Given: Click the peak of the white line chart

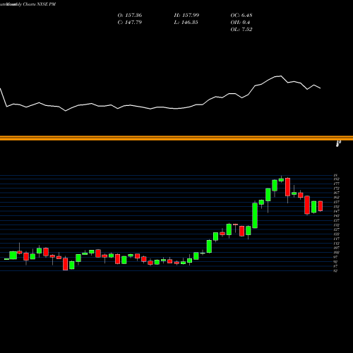Looking at the screenshot, I should (281, 76).
